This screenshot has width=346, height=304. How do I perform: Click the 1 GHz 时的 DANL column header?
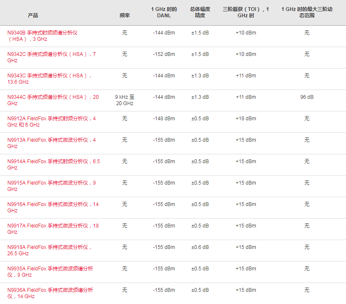(x=164, y=12)
